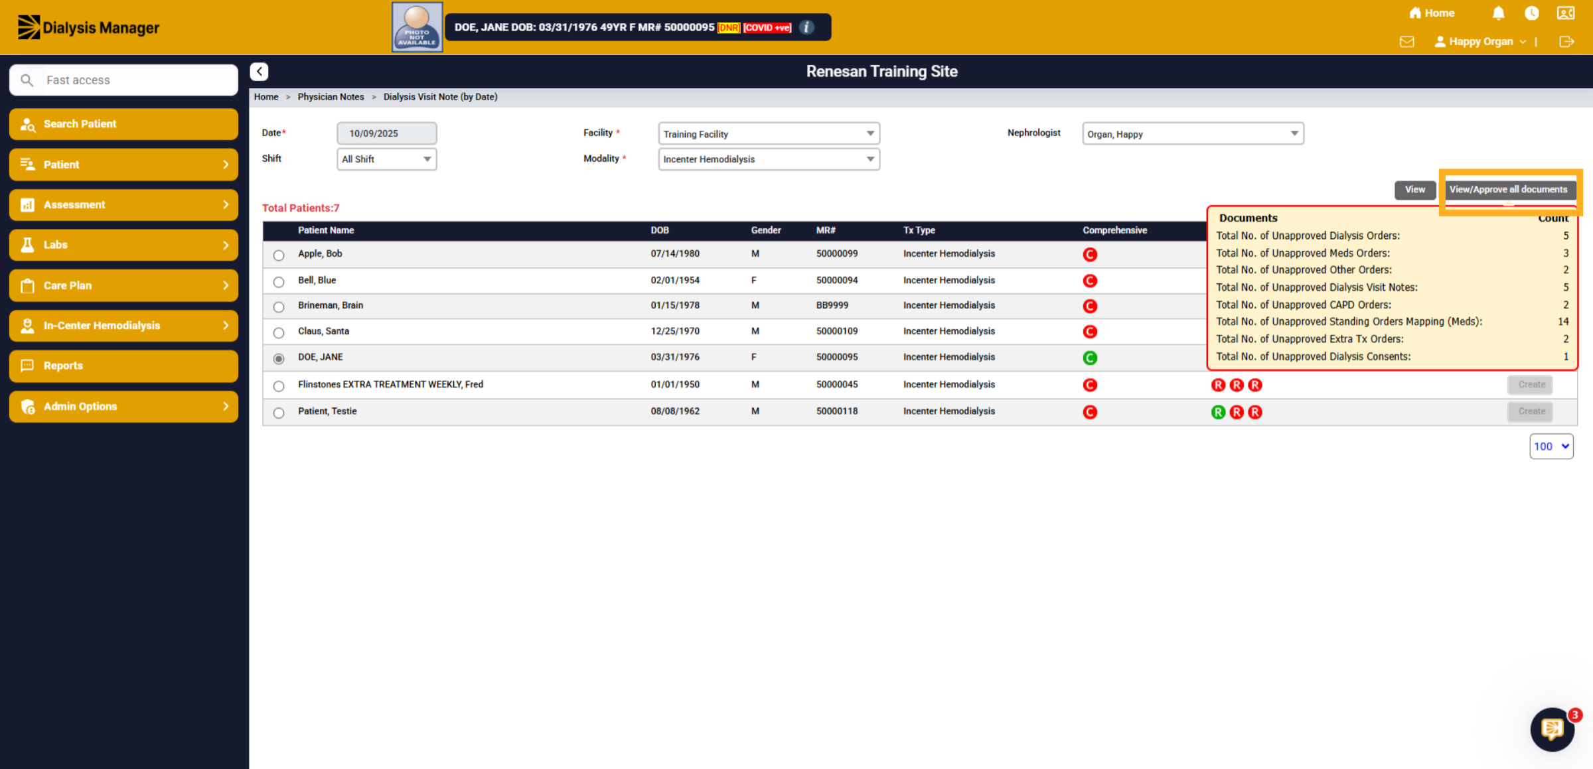Open the page size 100 dropdown
This screenshot has height=769, width=1593.
click(x=1551, y=447)
